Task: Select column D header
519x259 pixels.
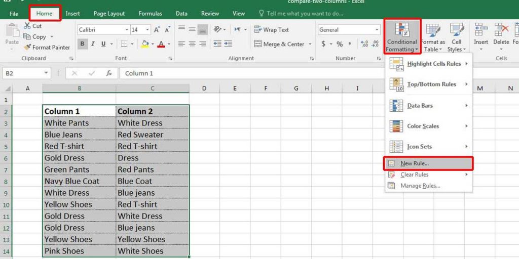Action: click(x=204, y=88)
